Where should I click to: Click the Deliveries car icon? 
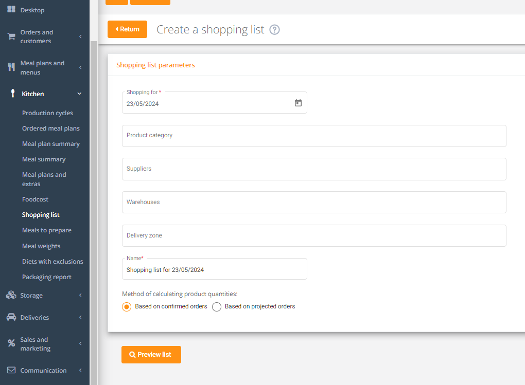pyautogui.click(x=11, y=317)
